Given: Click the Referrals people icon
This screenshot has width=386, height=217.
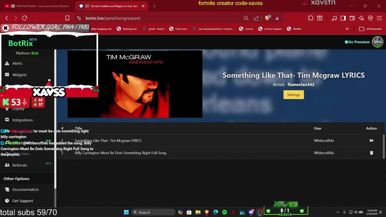Looking at the screenshot, I should point(7,165).
